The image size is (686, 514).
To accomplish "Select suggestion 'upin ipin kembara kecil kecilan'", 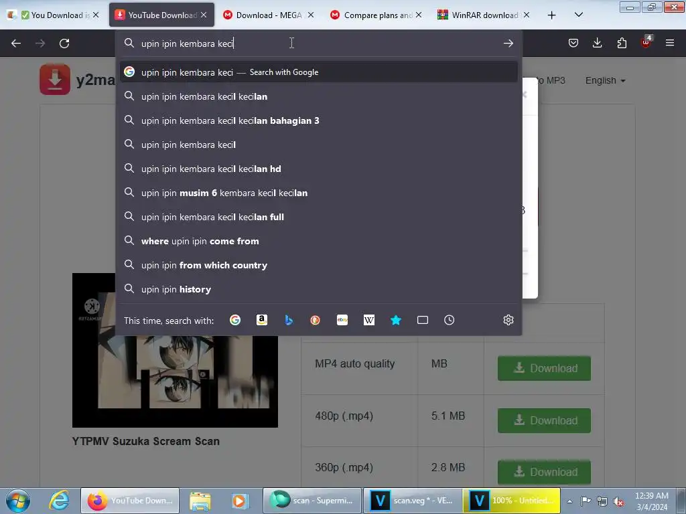I will click(x=318, y=96).
